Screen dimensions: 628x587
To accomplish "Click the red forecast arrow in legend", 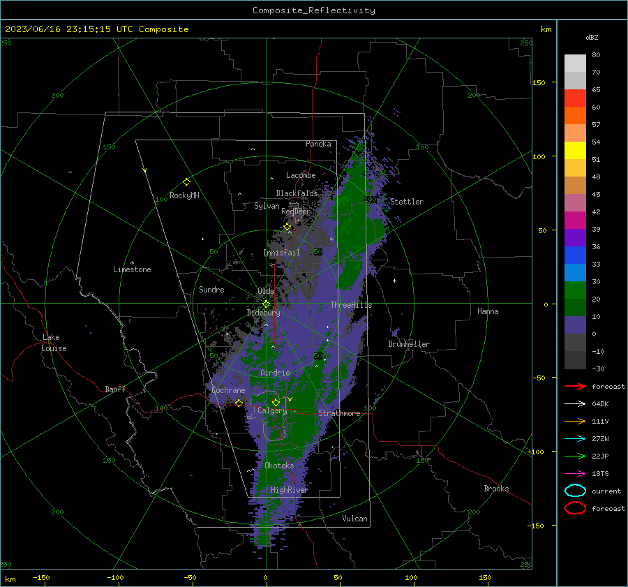I will click(x=575, y=386).
